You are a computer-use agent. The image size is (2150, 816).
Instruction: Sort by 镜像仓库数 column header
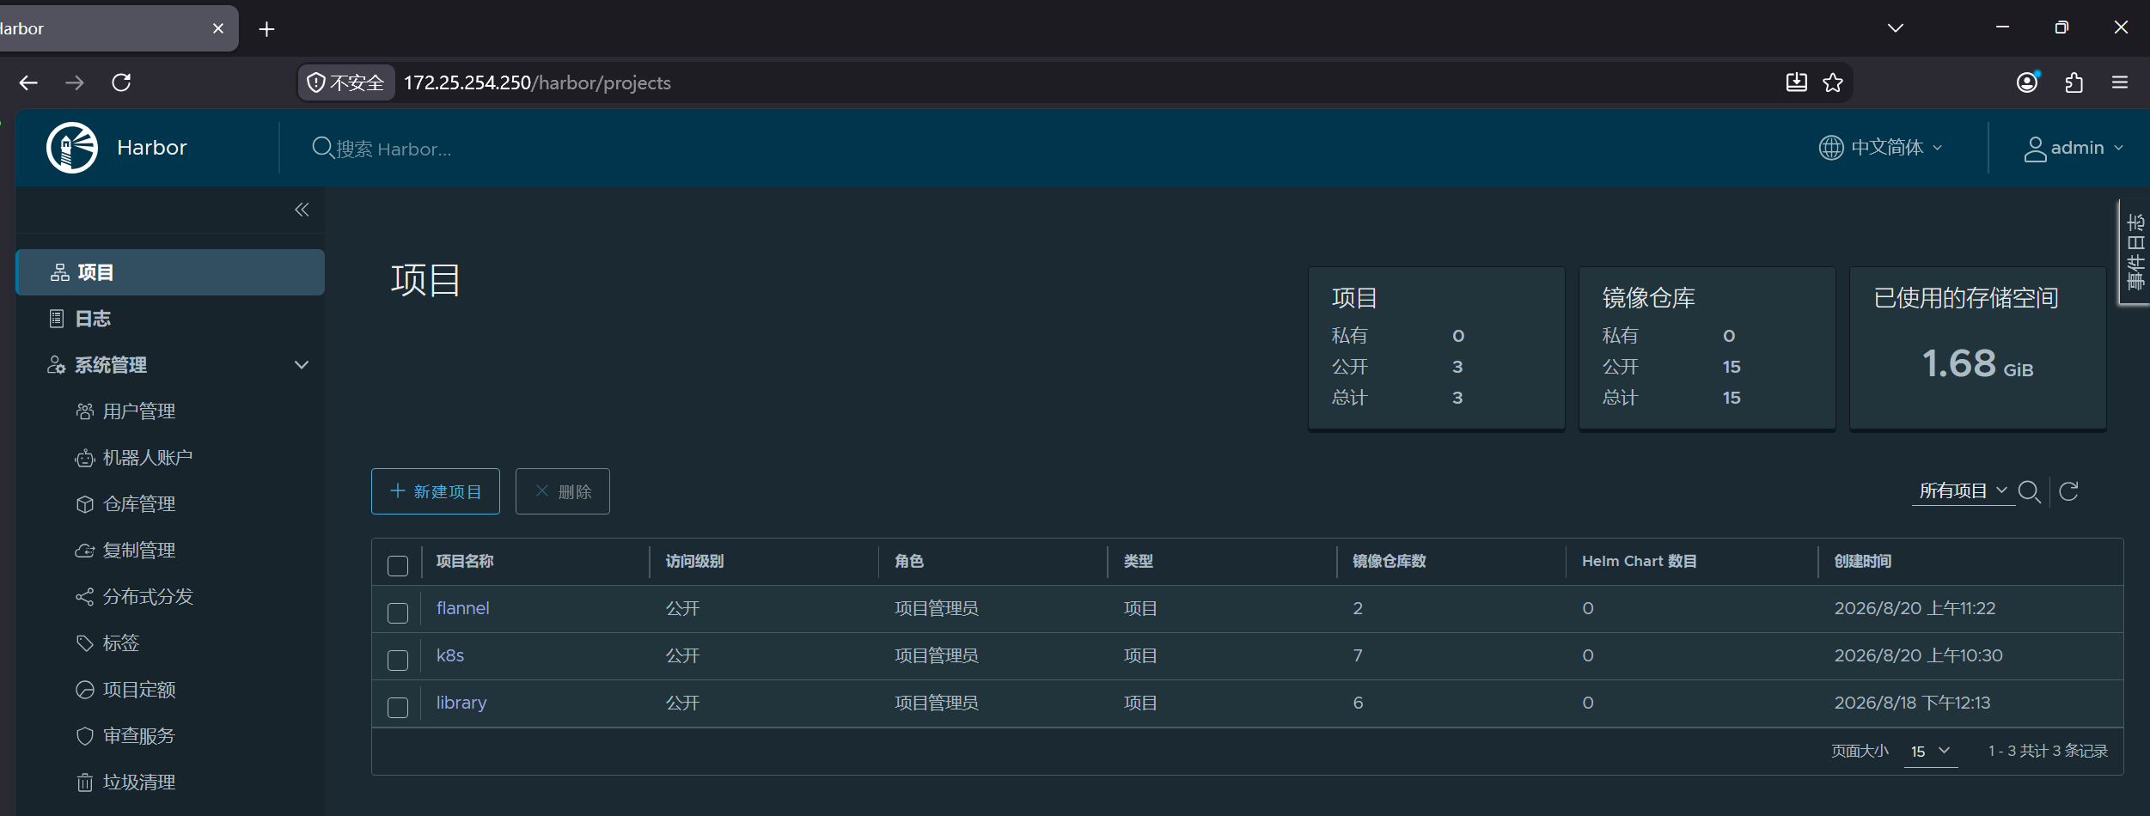[x=1390, y=561]
